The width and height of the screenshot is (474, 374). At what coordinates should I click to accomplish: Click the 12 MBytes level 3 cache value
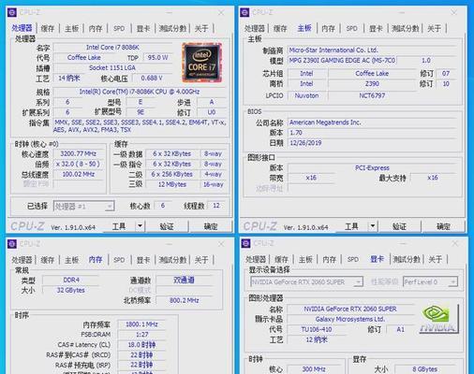[172, 184]
